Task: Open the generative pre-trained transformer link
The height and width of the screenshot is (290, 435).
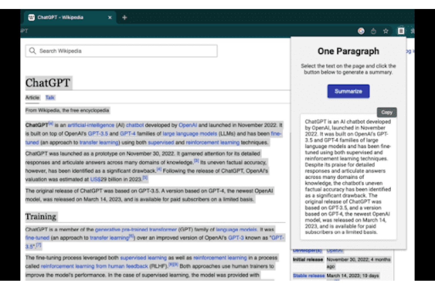Action: coord(136,229)
